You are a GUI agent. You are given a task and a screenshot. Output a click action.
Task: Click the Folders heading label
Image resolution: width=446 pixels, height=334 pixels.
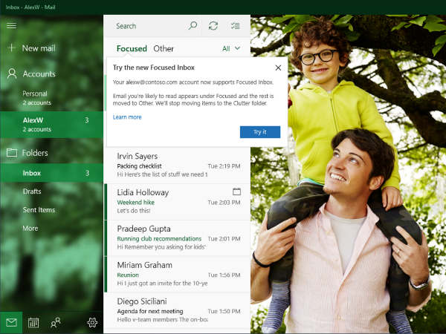coord(35,153)
